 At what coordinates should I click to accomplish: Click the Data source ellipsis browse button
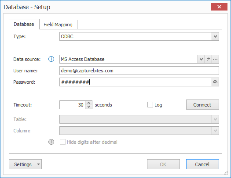pyautogui.click(x=215, y=59)
